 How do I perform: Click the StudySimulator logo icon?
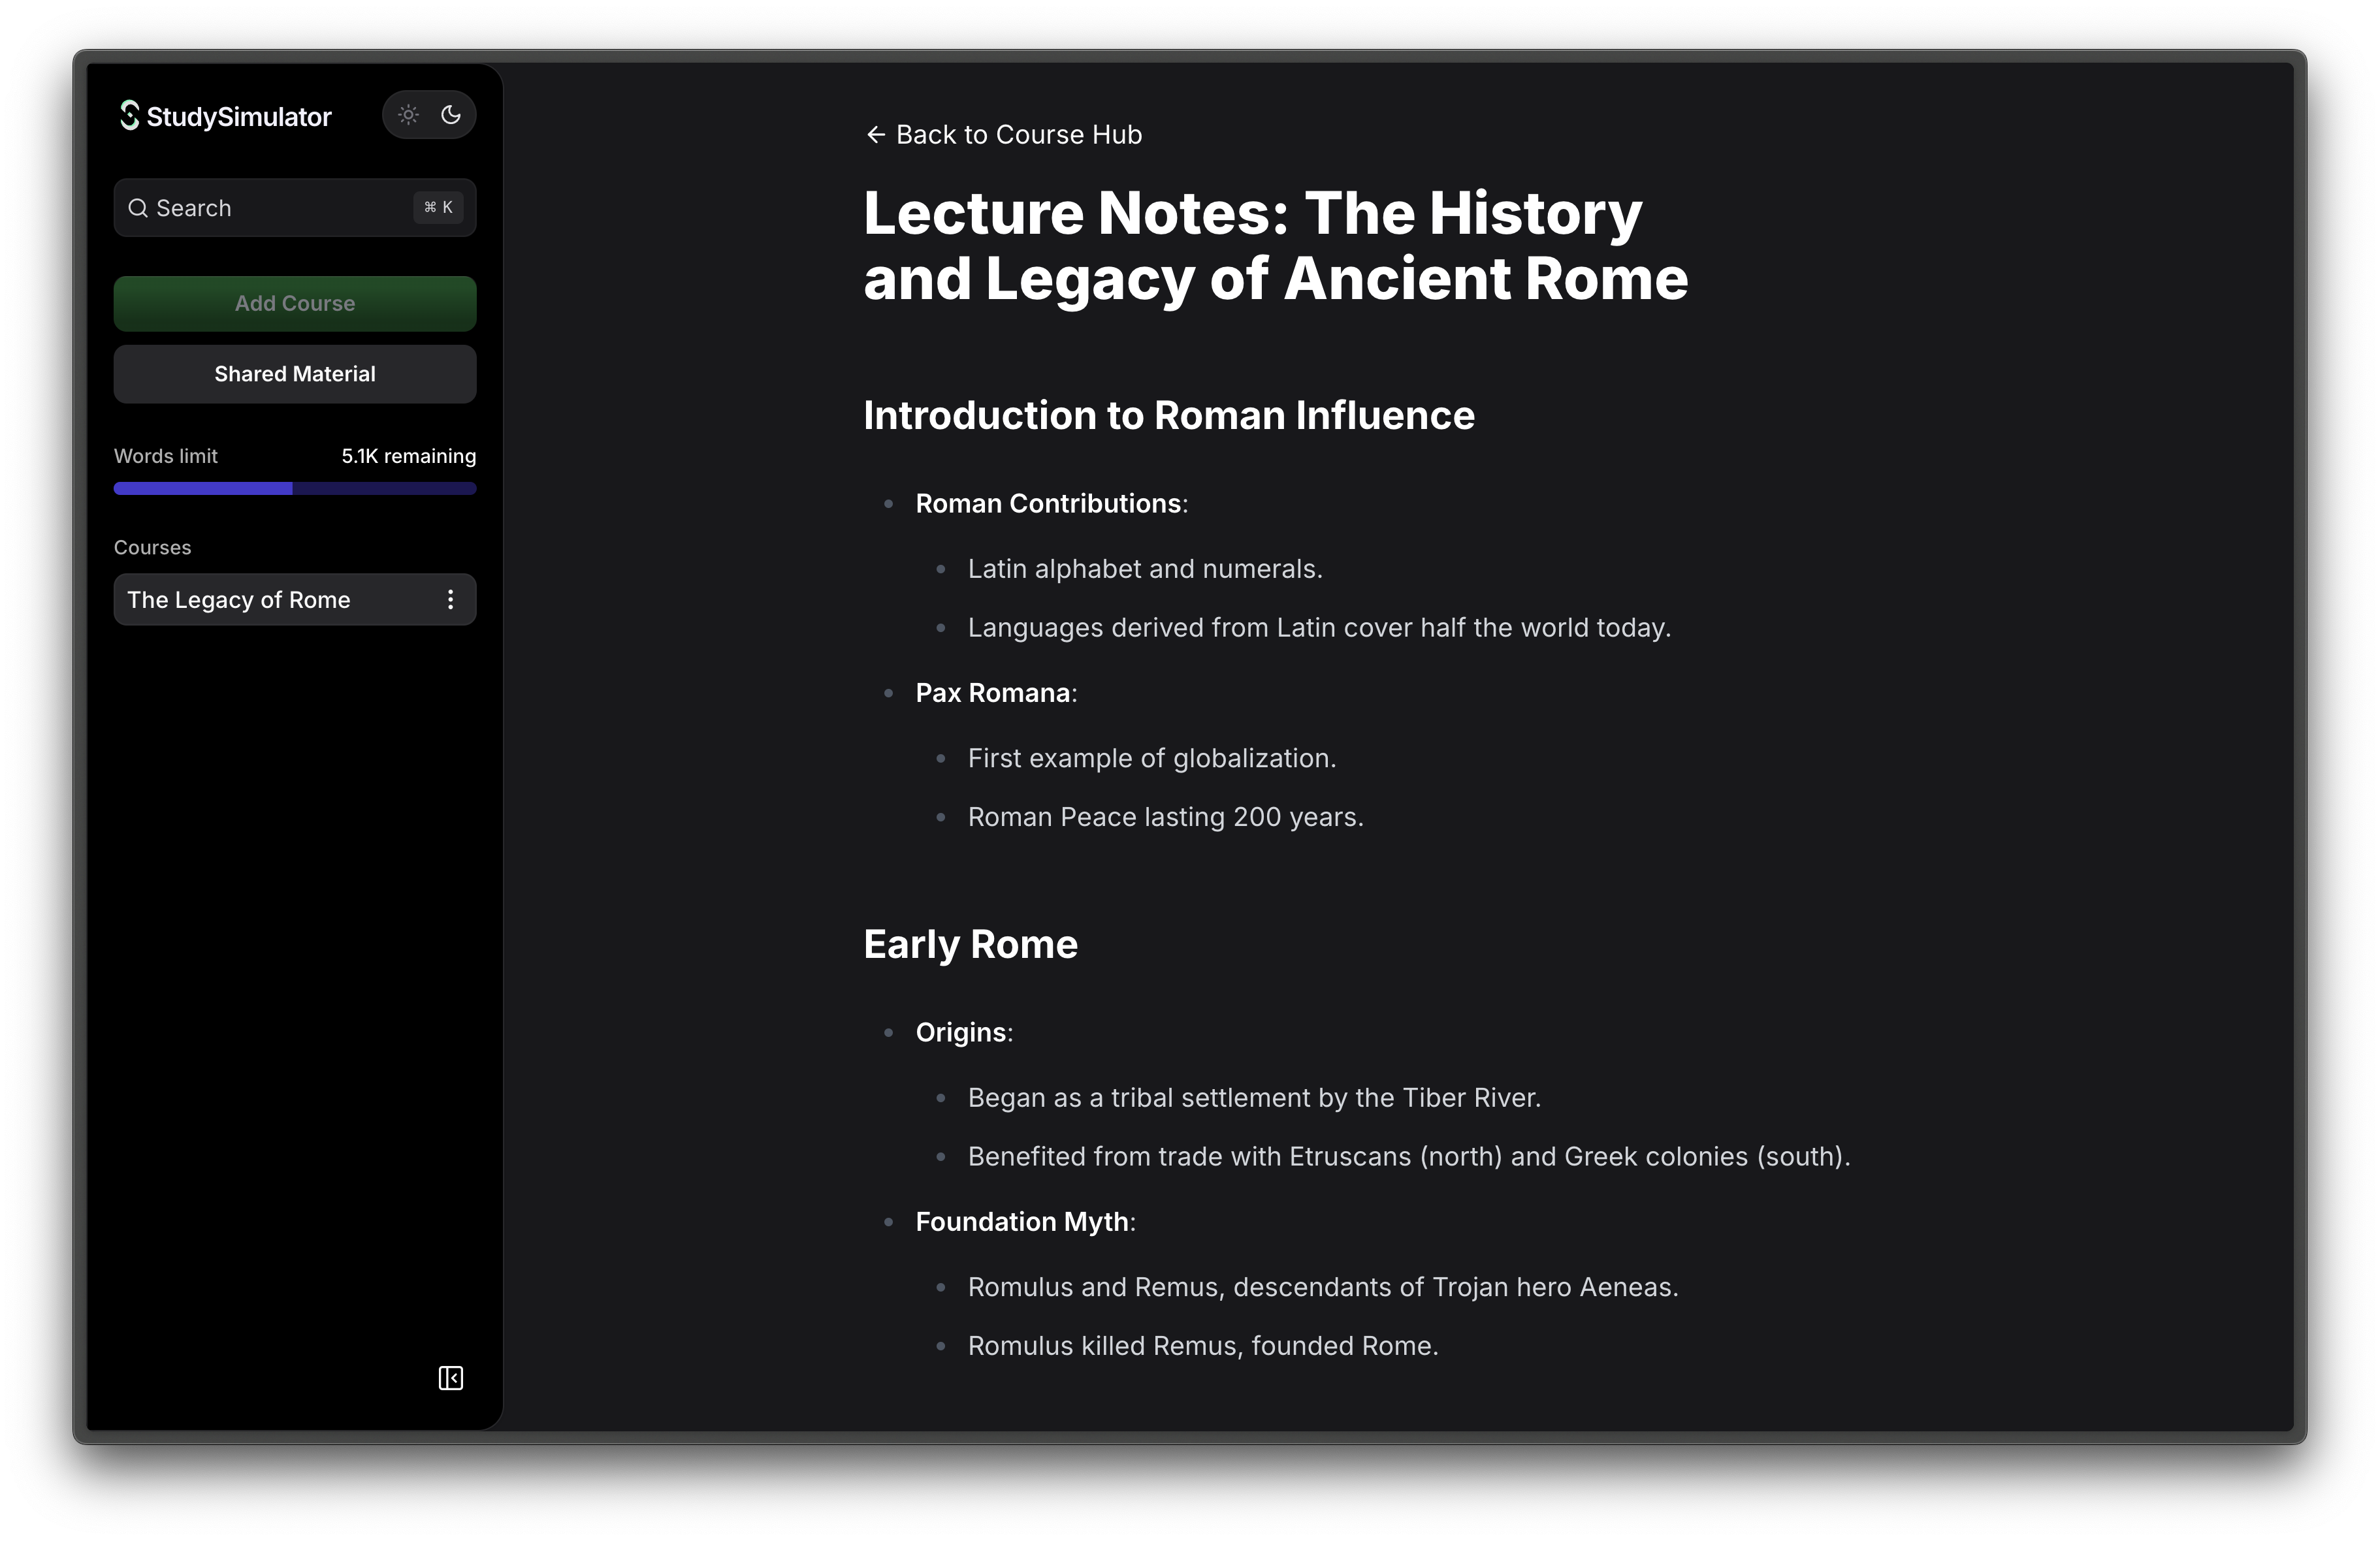click(x=129, y=116)
